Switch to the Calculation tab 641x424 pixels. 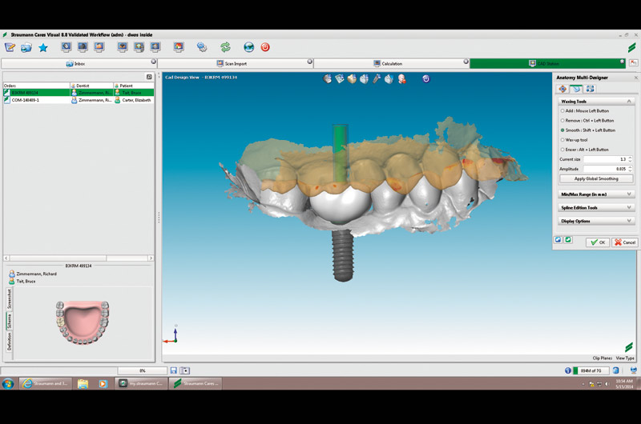(391, 64)
